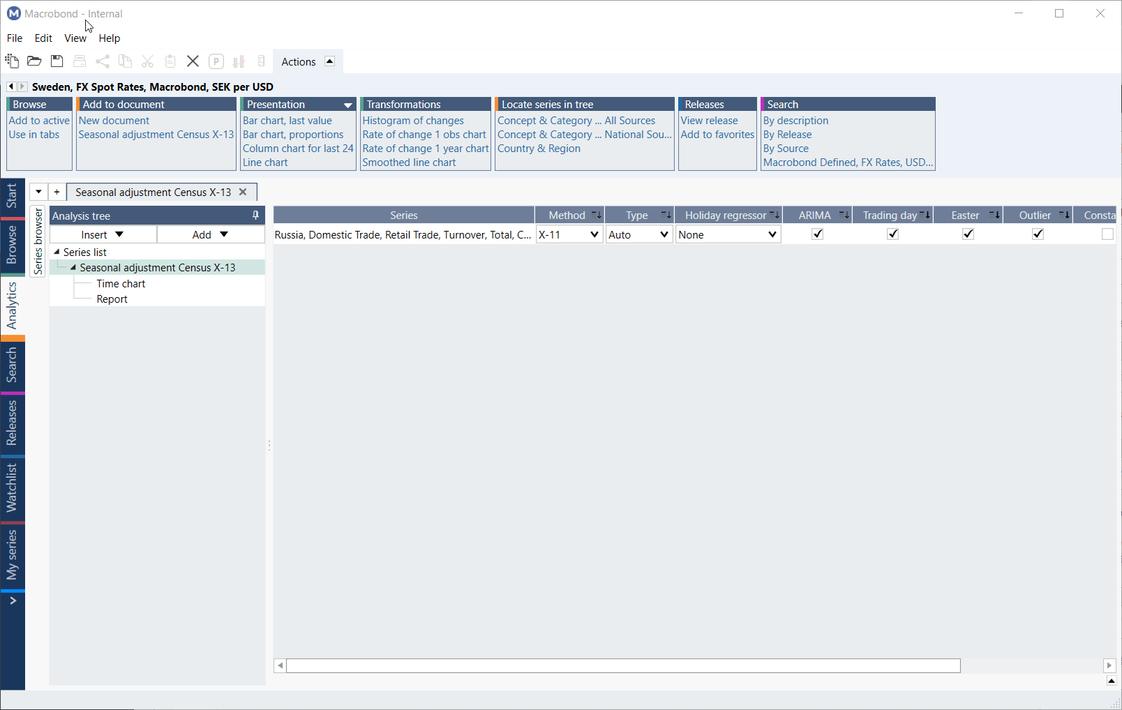The height and width of the screenshot is (710, 1122).
Task: Open the Help menu
Action: pos(110,38)
